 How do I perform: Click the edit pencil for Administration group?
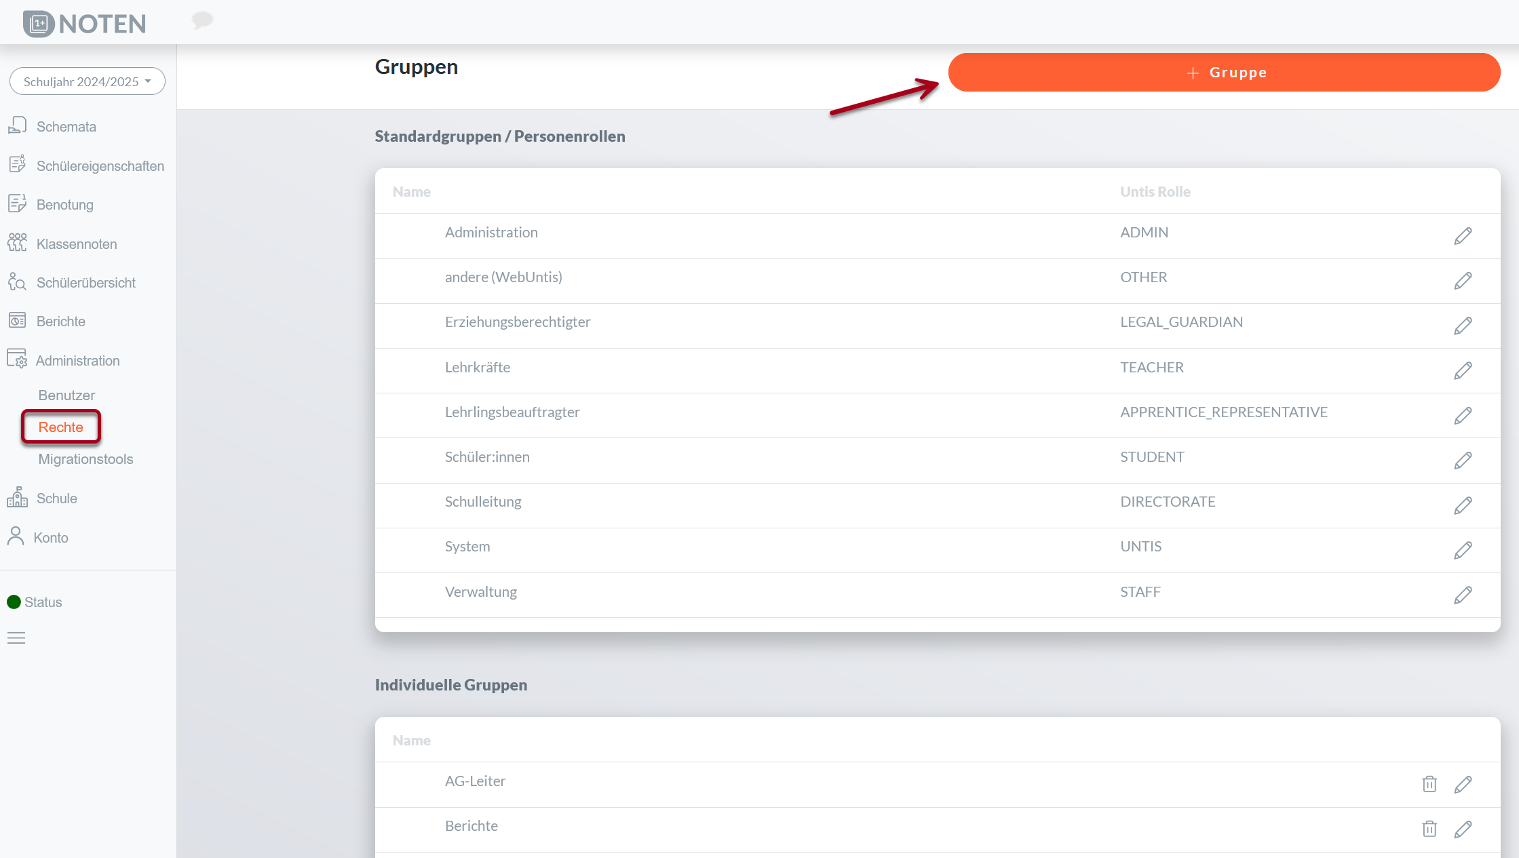[1463, 235]
